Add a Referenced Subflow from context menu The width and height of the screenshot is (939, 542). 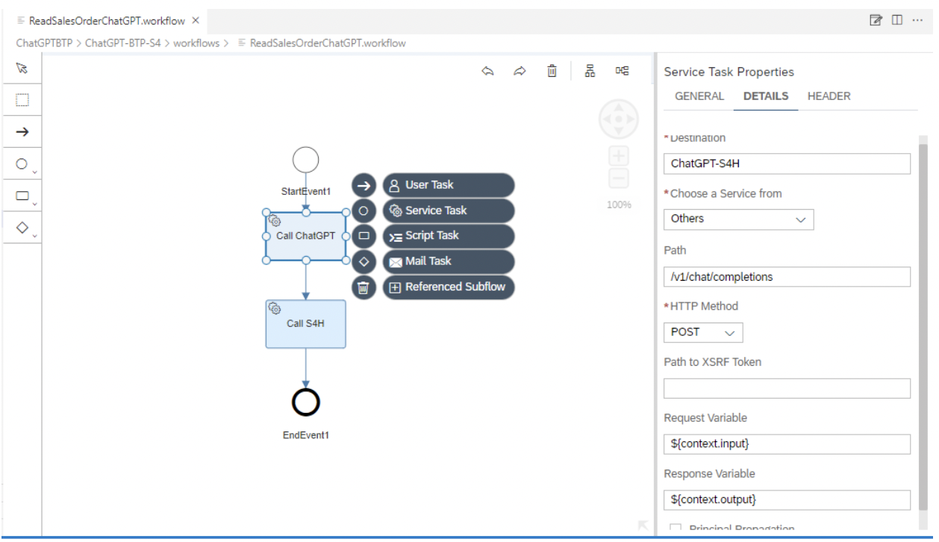(449, 287)
